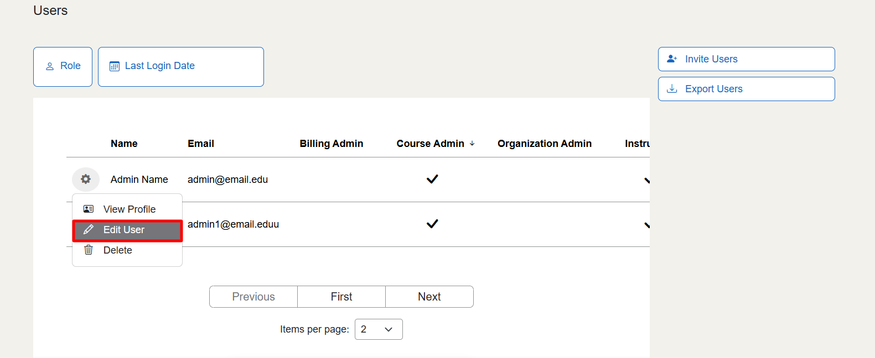
Task: Click the add-person icon in Invite Users
Action: click(x=672, y=59)
